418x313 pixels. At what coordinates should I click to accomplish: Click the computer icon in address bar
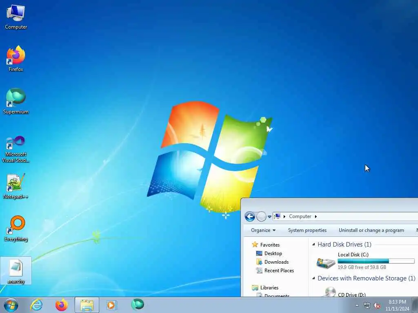point(277,216)
